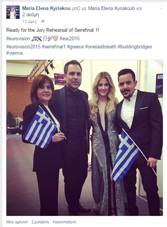Open the #onelastbreath hashtag
The width and height of the screenshot is (167, 227).
tap(101, 47)
